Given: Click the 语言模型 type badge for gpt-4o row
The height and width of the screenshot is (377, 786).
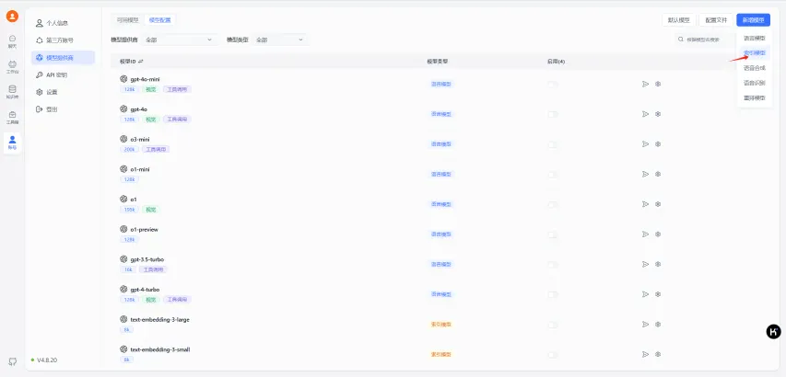Looking at the screenshot, I should (441, 115).
